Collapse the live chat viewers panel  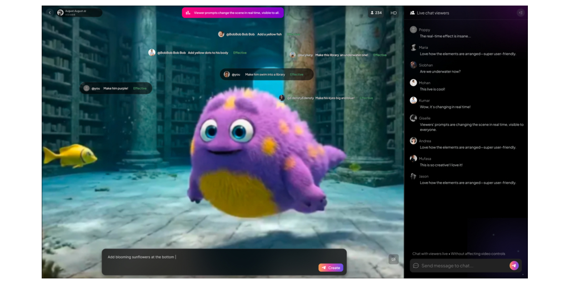[x=520, y=13]
